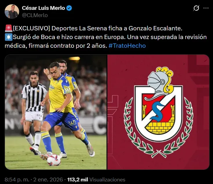
Task: Follow the #TratoHecho hashtag
Action: pos(127,46)
